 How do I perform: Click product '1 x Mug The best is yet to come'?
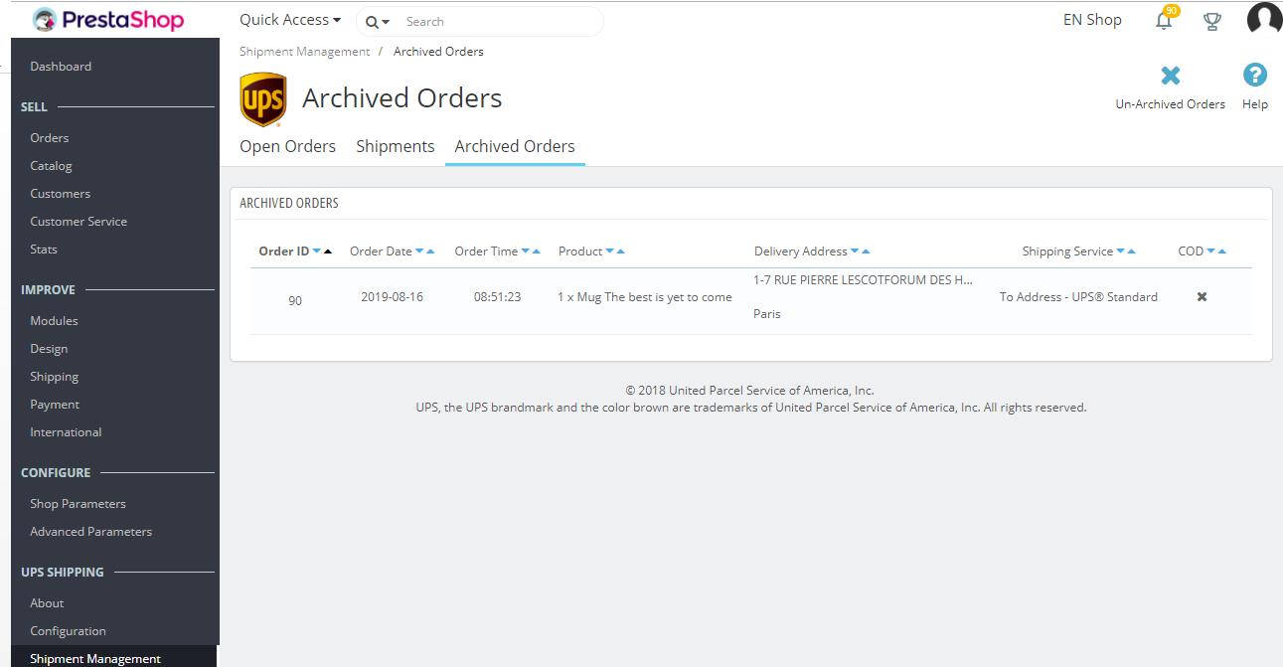point(644,297)
